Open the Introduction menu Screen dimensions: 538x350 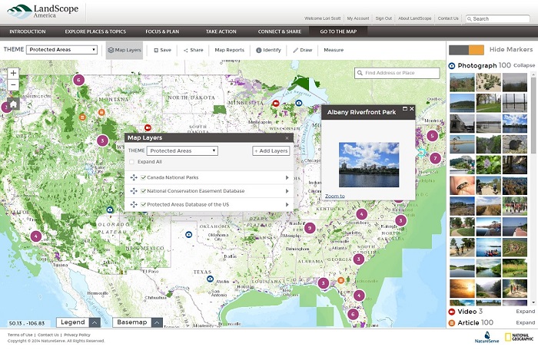tap(28, 31)
